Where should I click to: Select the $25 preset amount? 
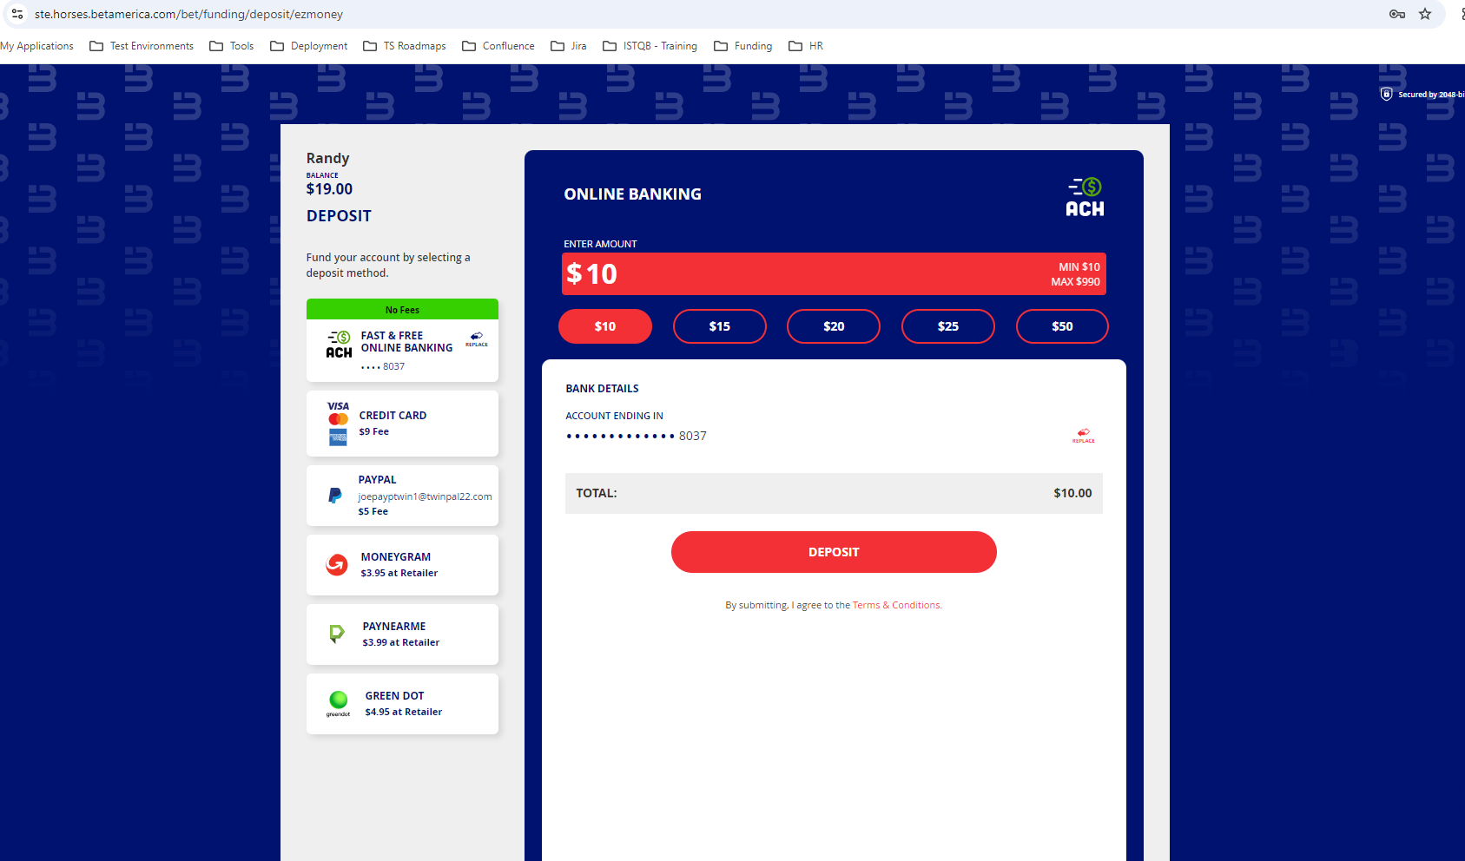[948, 326]
